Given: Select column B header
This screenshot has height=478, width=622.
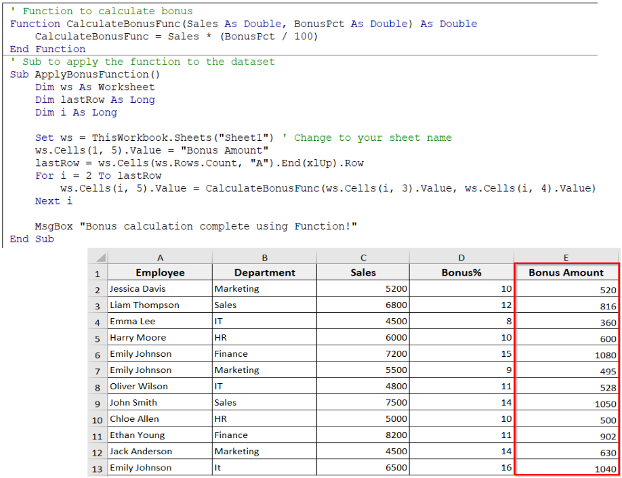Looking at the screenshot, I should coord(264,258).
